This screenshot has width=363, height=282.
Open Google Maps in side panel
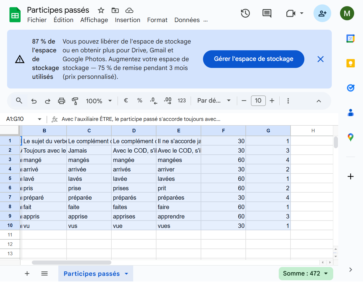coord(350,137)
